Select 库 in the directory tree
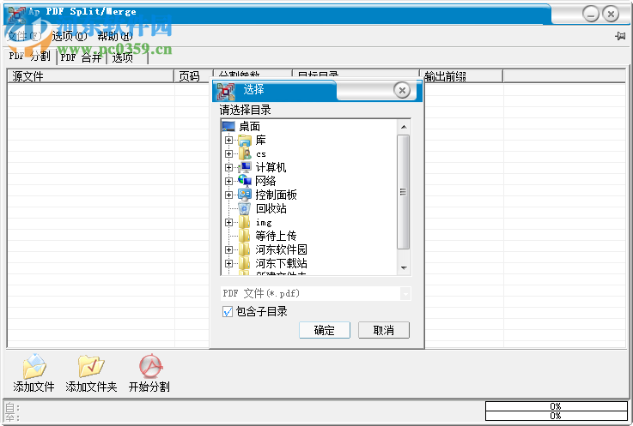This screenshot has height=426, width=633. point(261,141)
